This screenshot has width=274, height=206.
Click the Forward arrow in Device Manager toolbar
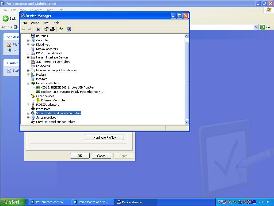pos(30,29)
